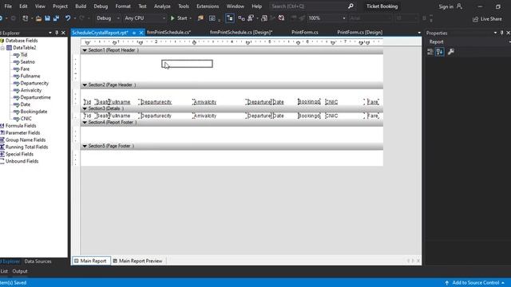Click the New Project toolbar icon
The image size is (511, 287).
click(x=25, y=18)
